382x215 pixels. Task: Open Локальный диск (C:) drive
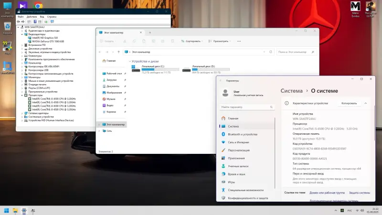point(156,69)
